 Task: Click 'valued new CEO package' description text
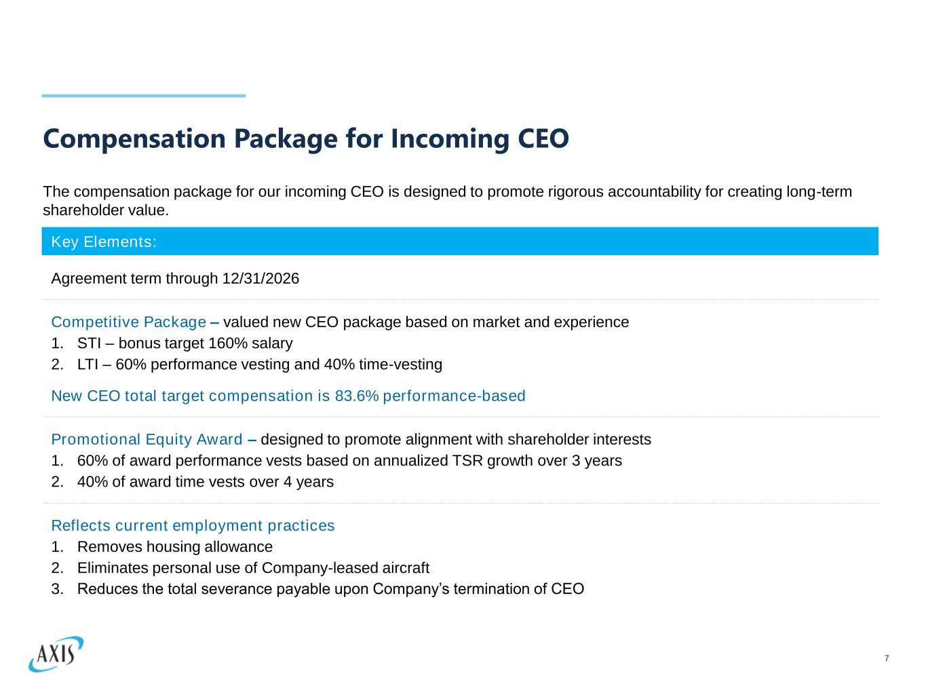tap(426, 322)
